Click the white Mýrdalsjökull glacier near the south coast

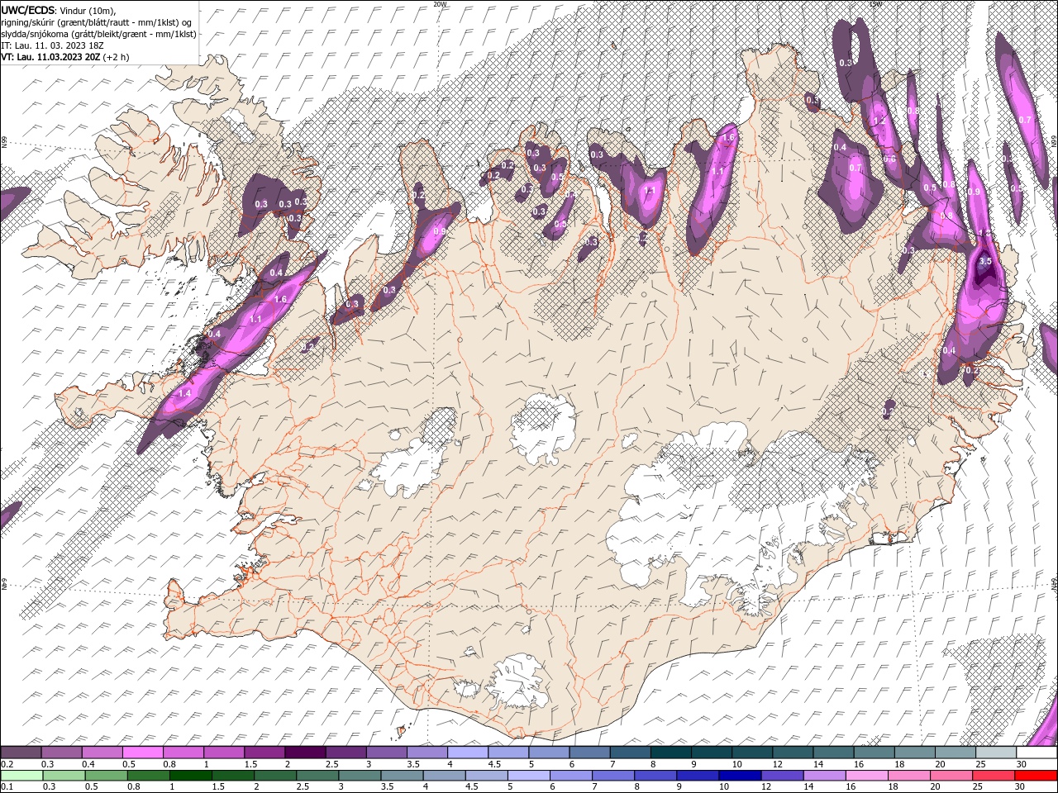coord(519,681)
